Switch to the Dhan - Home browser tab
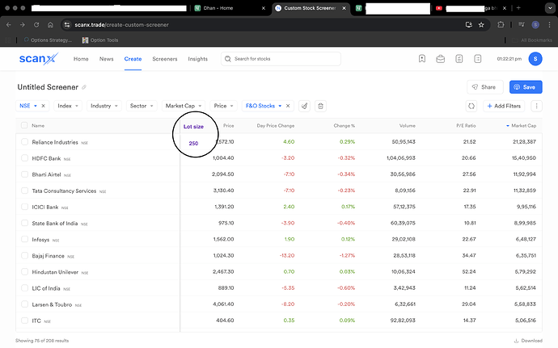The height and width of the screenshot is (348, 558). coord(230,8)
